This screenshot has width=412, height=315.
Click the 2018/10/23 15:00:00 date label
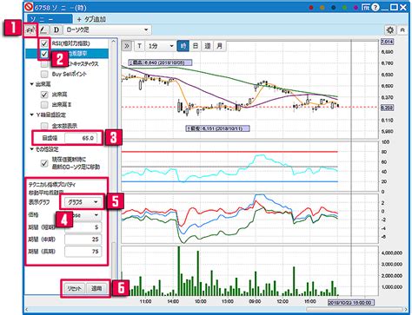tap(351, 303)
